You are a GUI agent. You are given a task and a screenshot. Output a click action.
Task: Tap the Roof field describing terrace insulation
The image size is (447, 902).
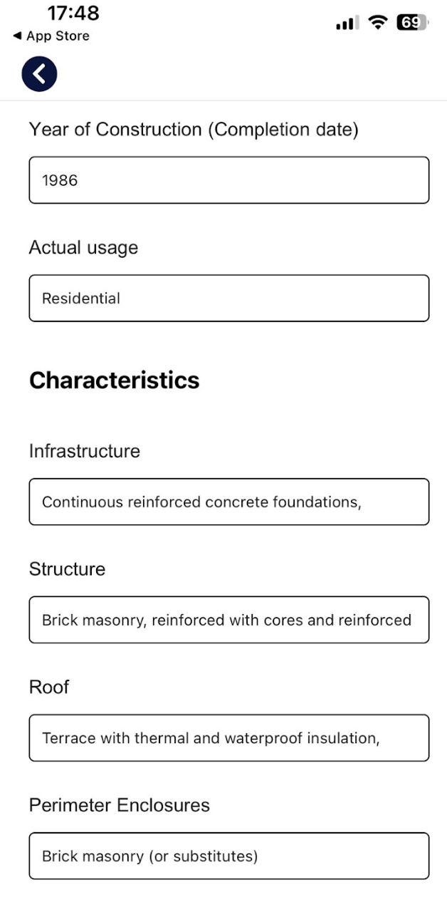coord(228,737)
